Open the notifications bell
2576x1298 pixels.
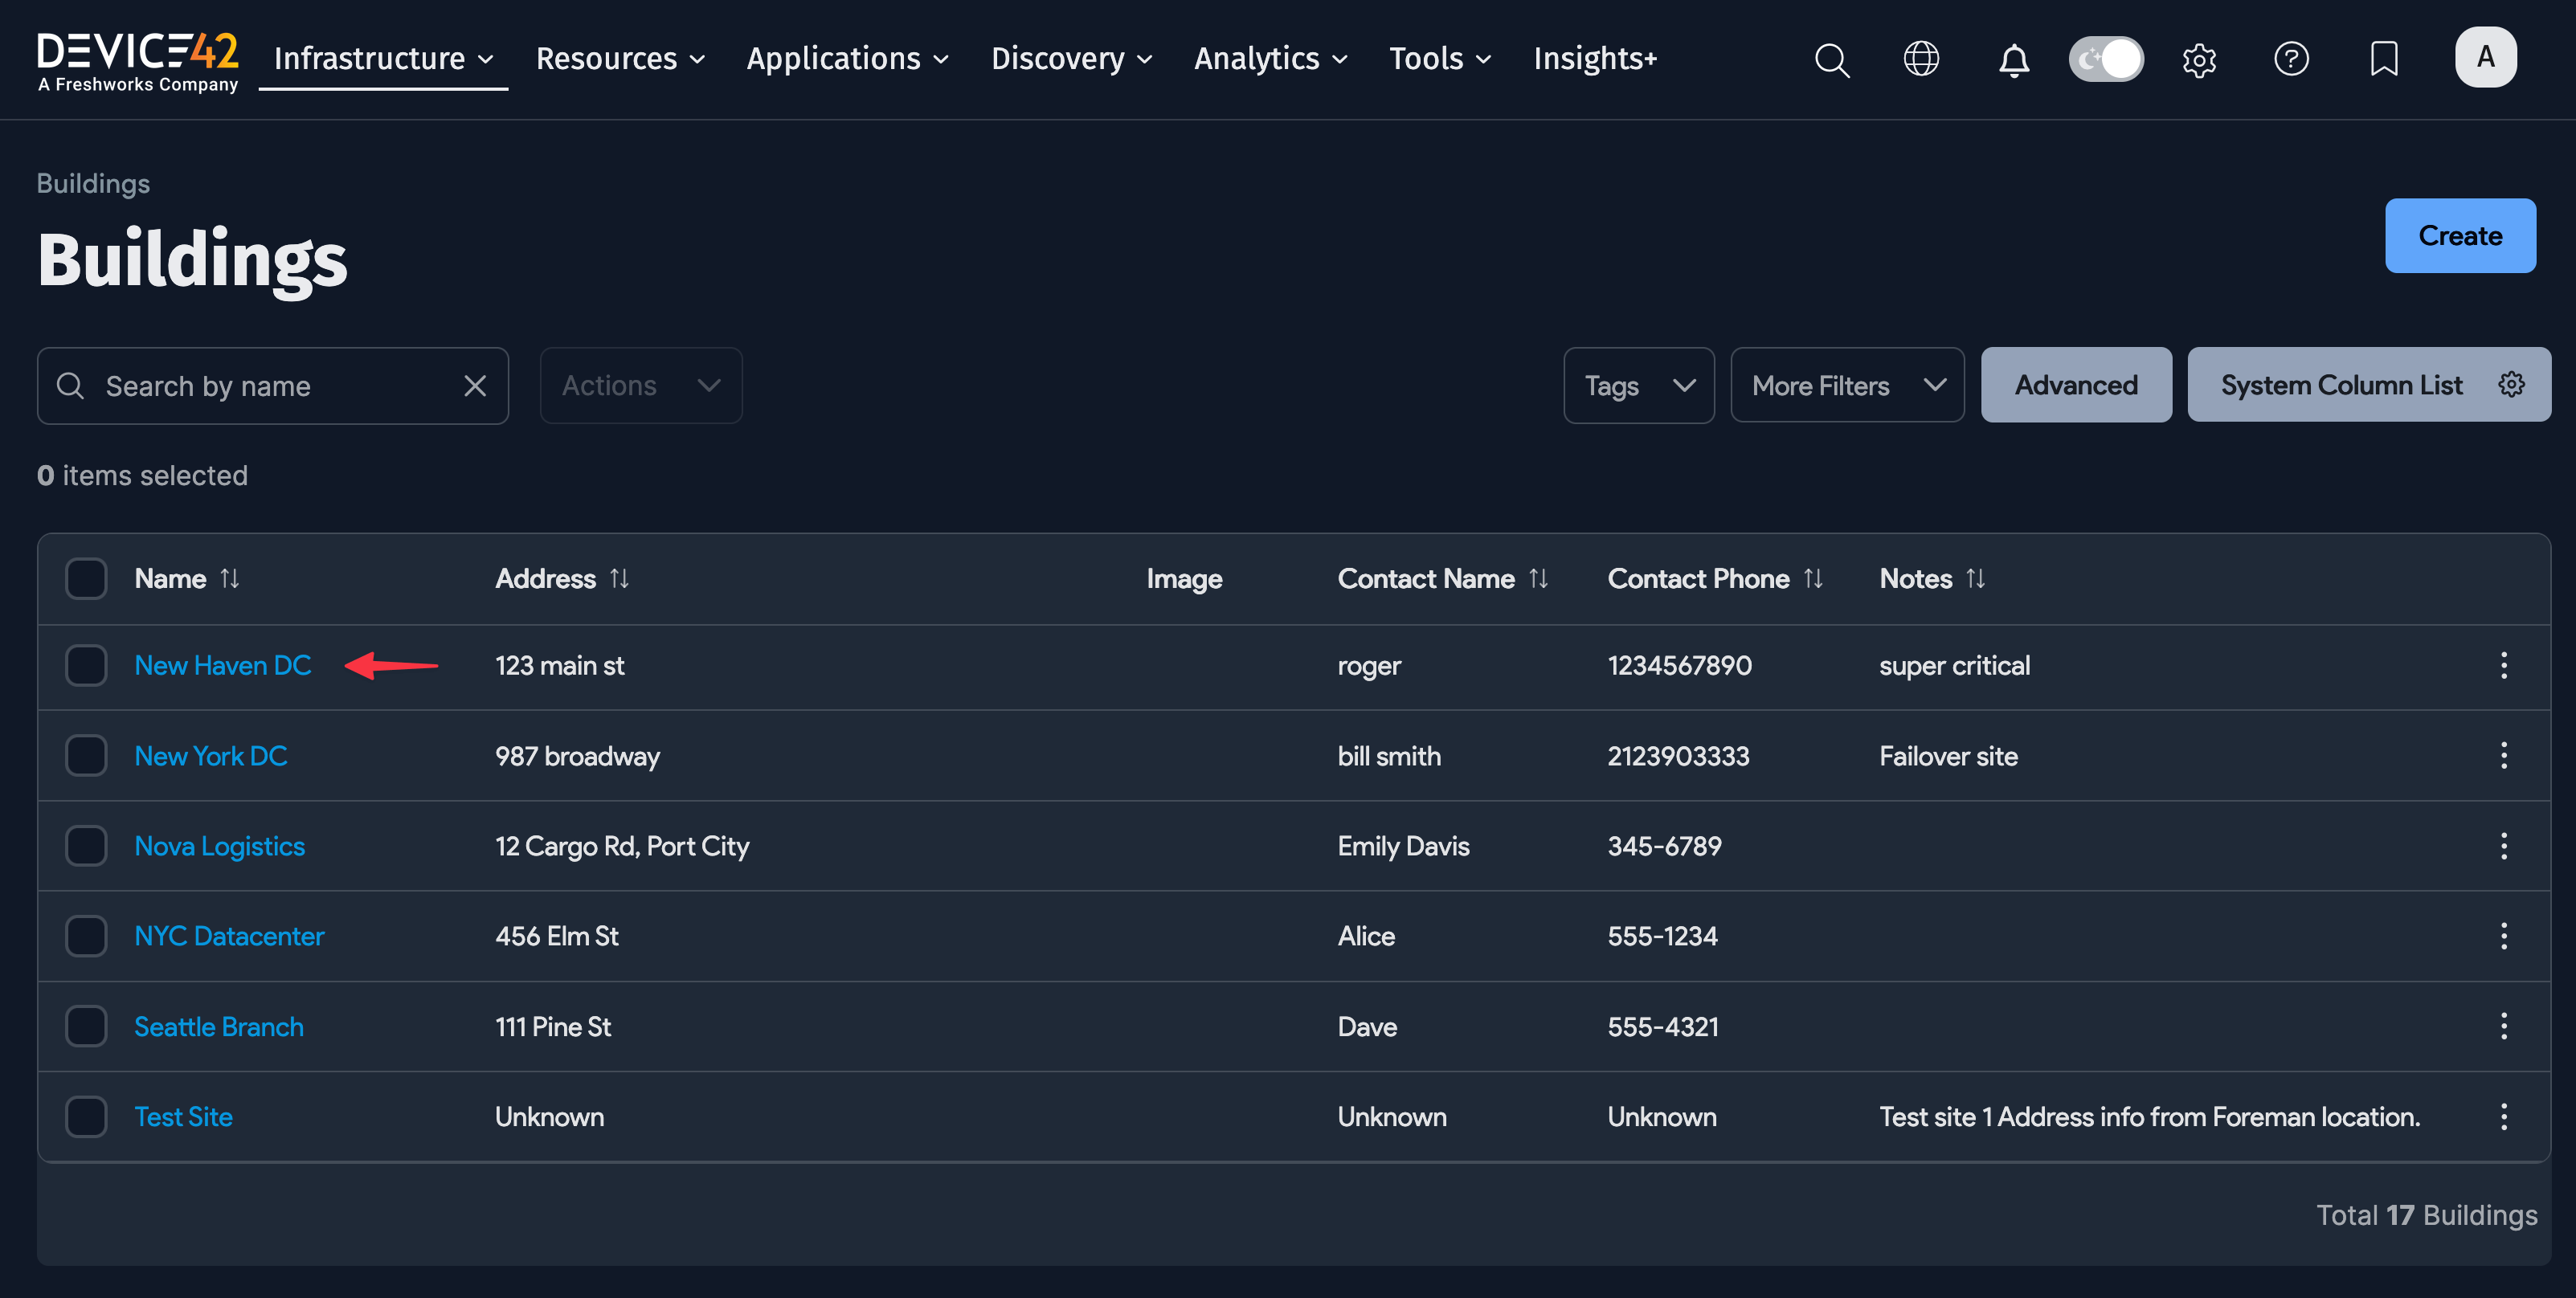pos(2013,60)
